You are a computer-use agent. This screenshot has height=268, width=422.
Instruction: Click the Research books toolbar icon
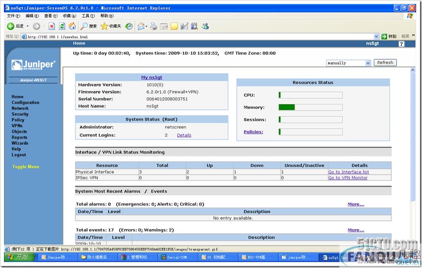click(x=194, y=26)
